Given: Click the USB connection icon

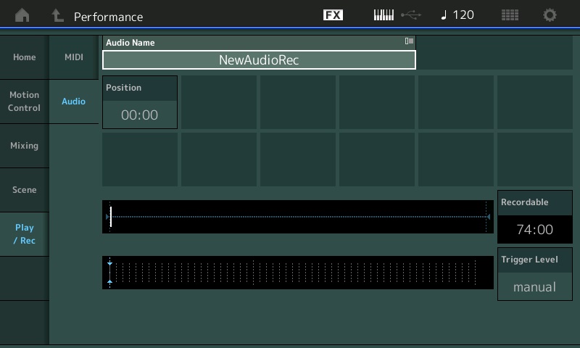Looking at the screenshot, I should pyautogui.click(x=410, y=15).
